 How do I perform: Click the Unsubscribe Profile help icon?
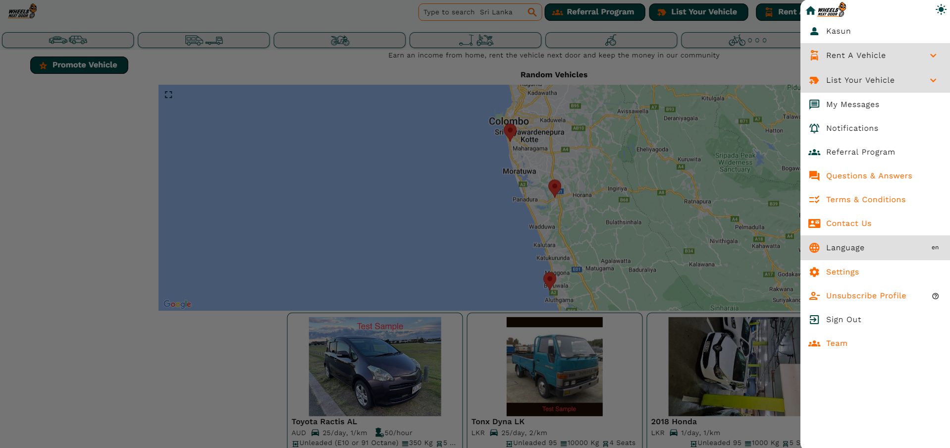pyautogui.click(x=935, y=296)
